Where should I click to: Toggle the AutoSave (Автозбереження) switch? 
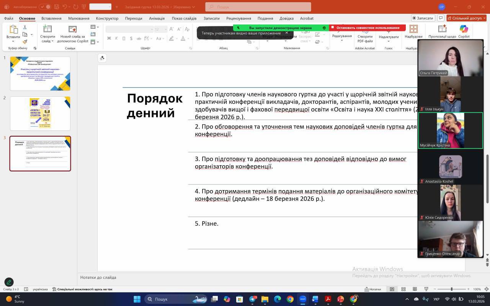(45, 7)
